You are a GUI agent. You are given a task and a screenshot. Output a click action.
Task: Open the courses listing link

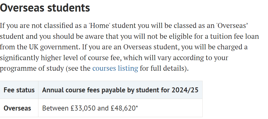pos(115,68)
